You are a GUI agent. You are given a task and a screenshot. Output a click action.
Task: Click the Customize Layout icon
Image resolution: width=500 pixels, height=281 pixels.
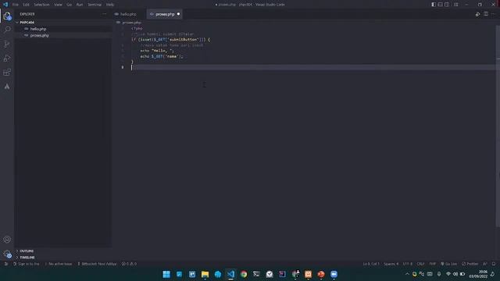pos(456,5)
